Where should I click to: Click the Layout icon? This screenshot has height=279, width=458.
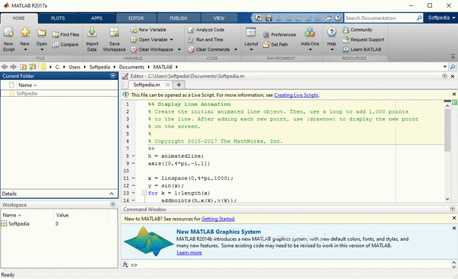point(250,32)
